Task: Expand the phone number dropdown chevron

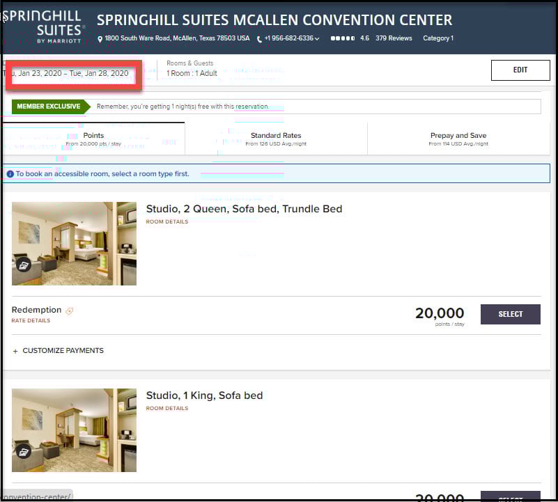Action: click(x=317, y=39)
